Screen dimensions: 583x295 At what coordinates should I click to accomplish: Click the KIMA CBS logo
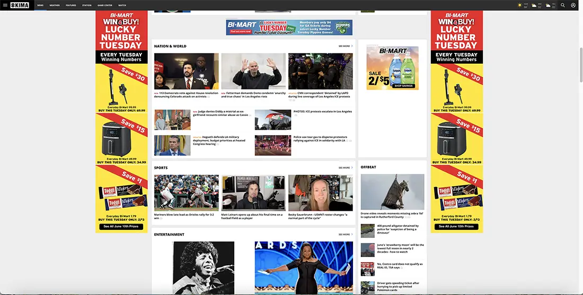(x=20, y=5)
